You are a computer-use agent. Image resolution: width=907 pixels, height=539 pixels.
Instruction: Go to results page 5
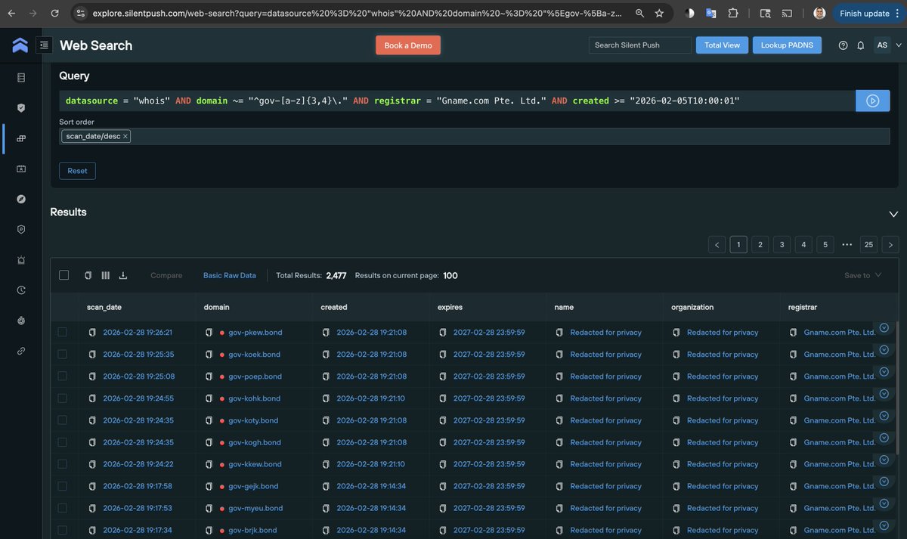pyautogui.click(x=825, y=244)
